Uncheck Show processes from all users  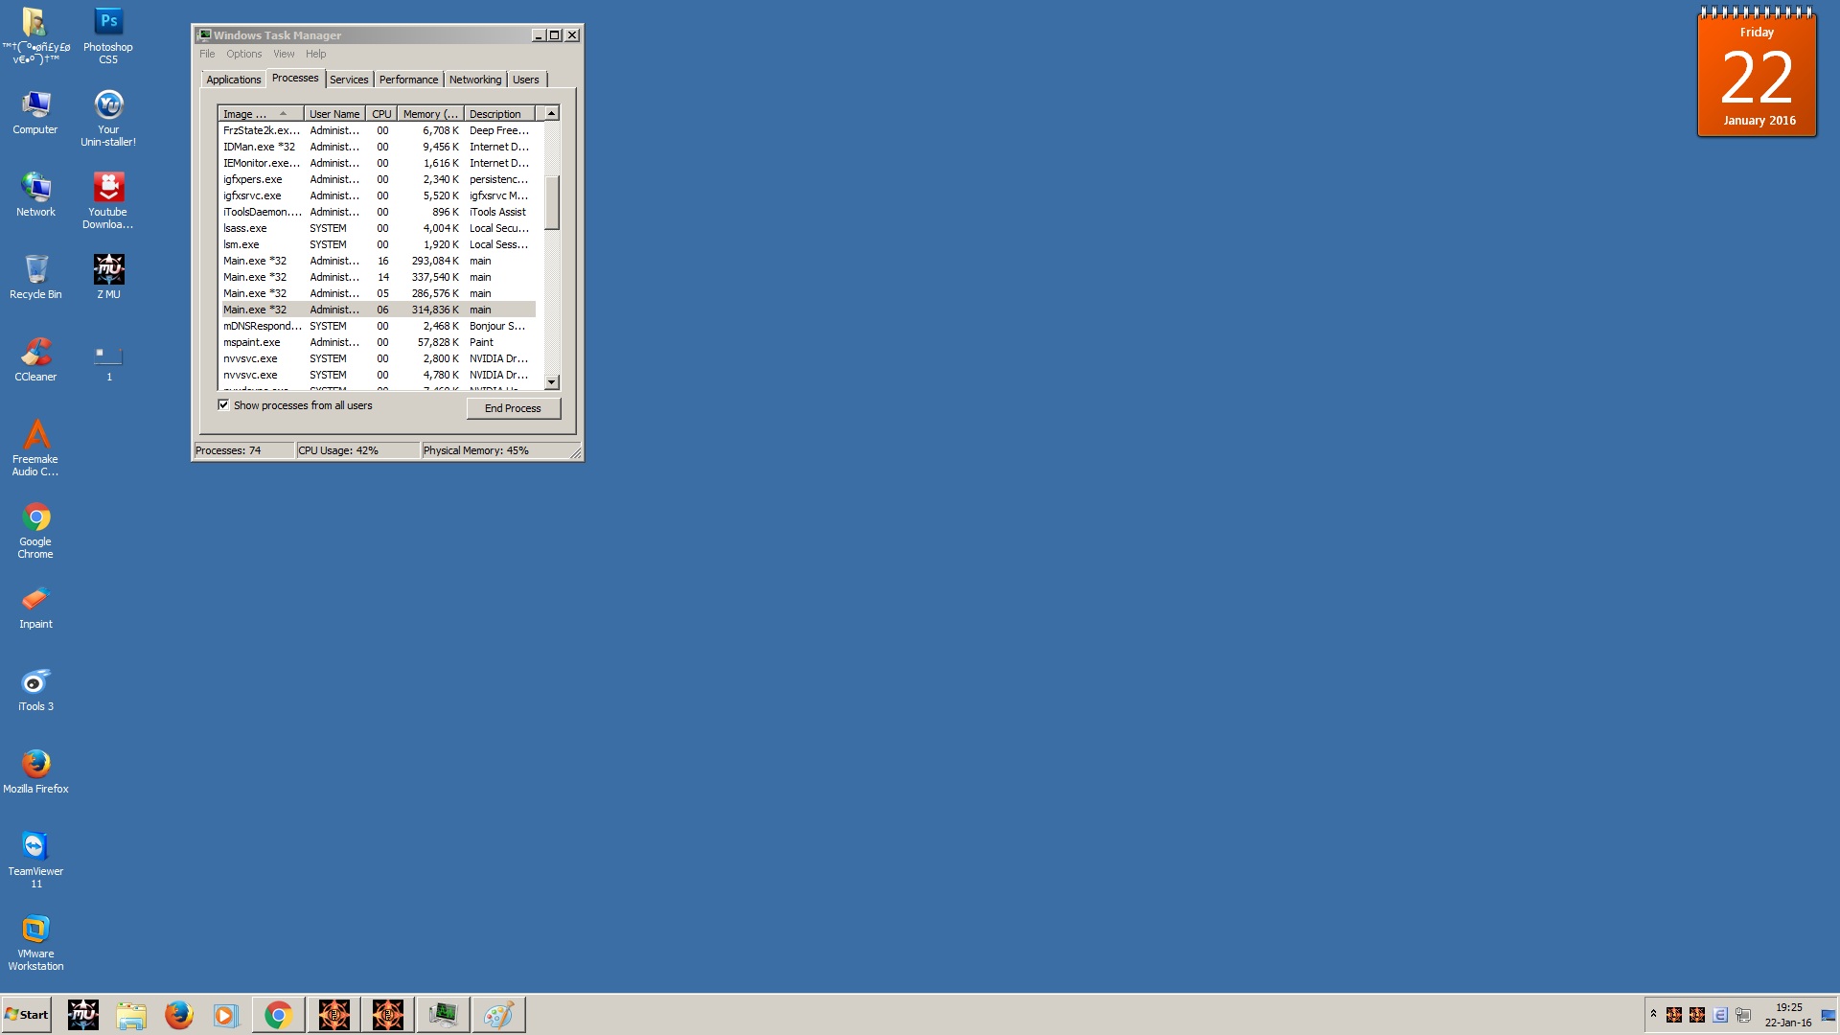pos(223,405)
